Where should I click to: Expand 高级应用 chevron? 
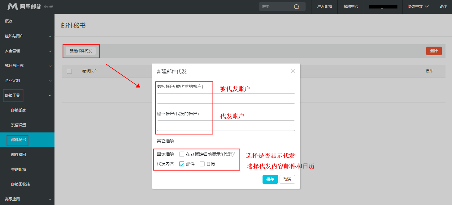(50, 199)
